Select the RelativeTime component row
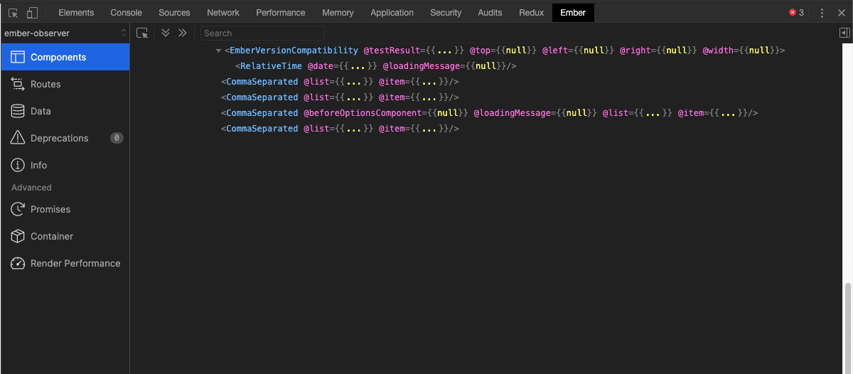Screen dimensions: 853x374 pyautogui.click(x=488, y=66)
